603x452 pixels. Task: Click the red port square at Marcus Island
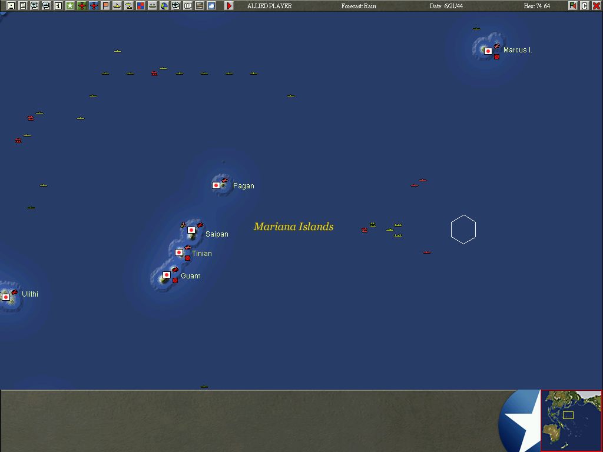tap(497, 57)
